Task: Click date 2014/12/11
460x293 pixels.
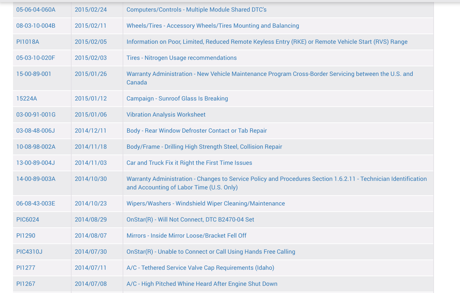Action: [x=91, y=131]
